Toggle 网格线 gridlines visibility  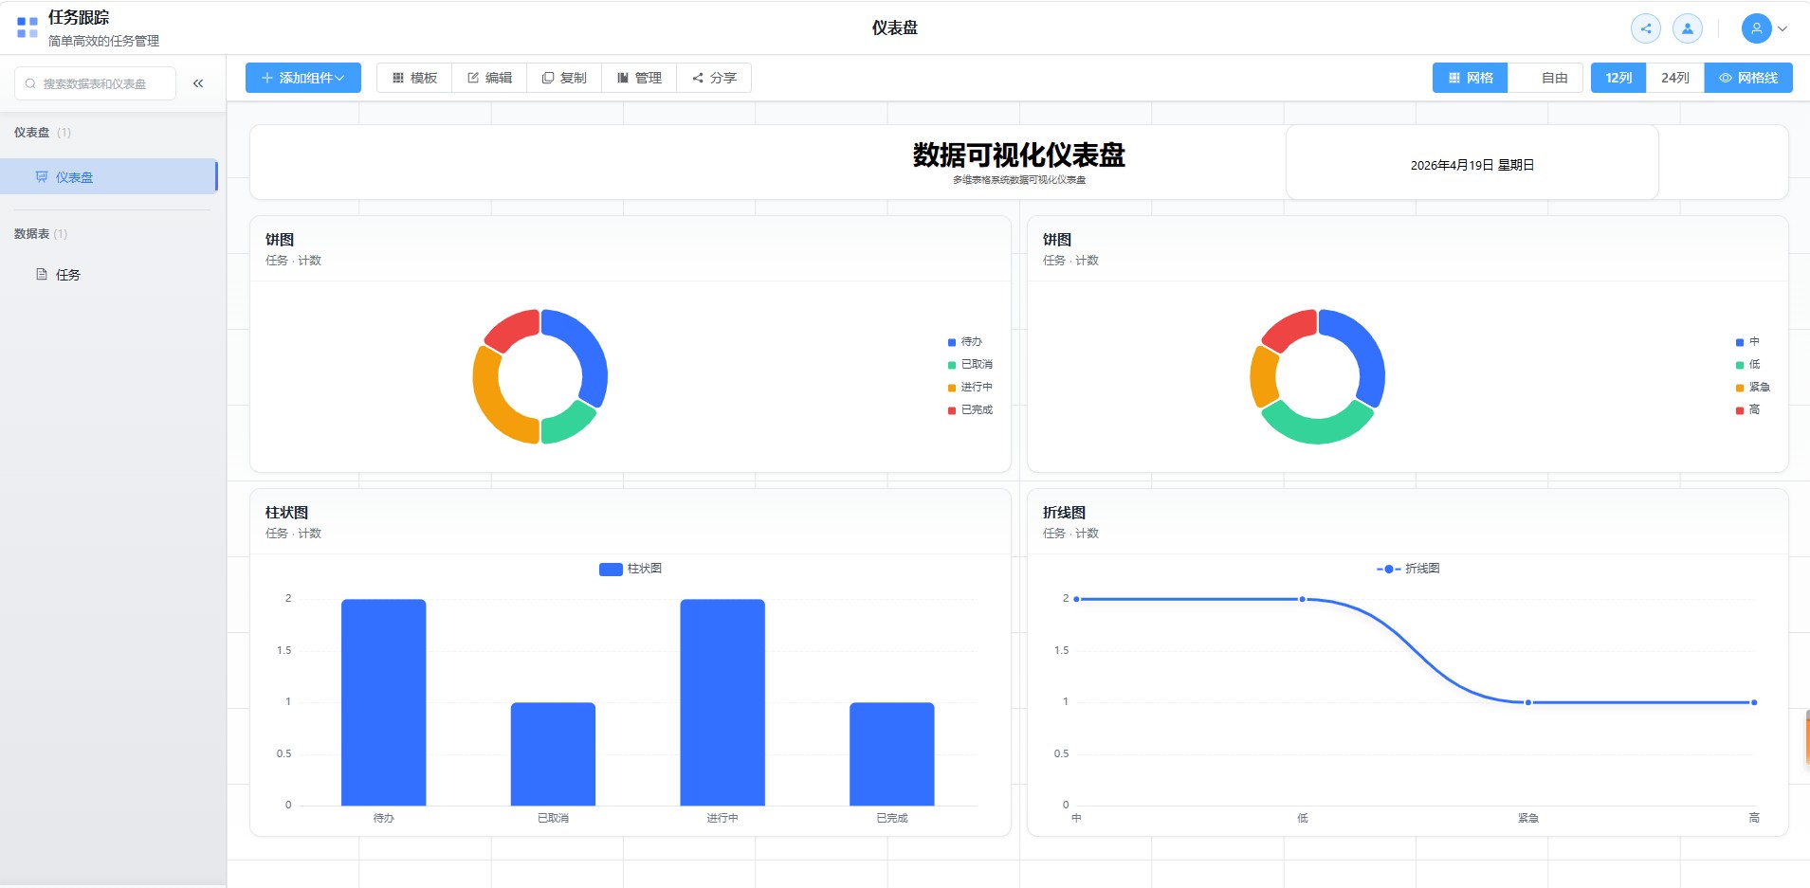(1747, 78)
